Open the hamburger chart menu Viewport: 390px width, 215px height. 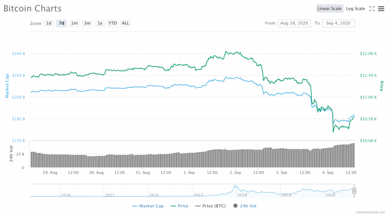(381, 9)
